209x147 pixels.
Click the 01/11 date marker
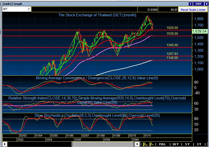point(148,136)
